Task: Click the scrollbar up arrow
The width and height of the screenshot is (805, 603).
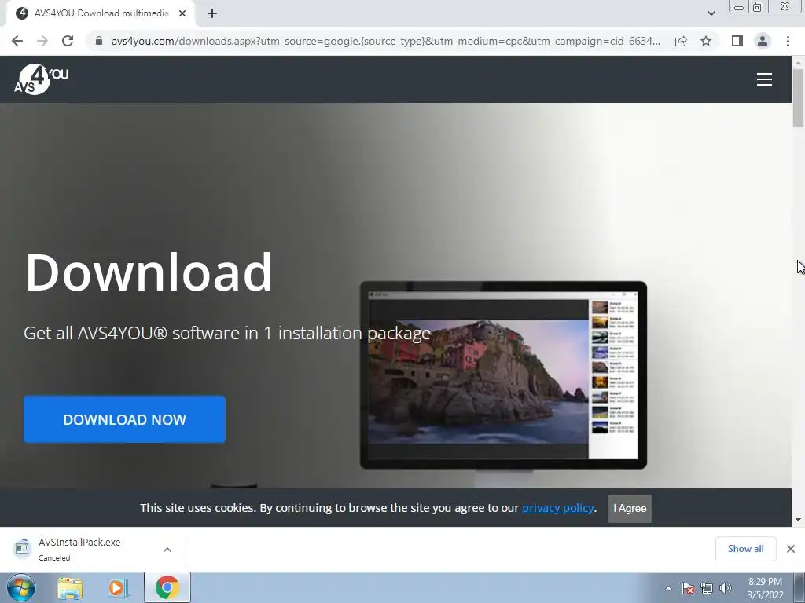Action: pos(798,62)
